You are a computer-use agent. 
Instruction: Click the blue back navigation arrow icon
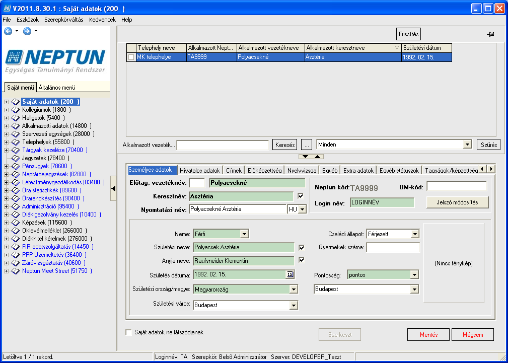[x=8, y=31]
